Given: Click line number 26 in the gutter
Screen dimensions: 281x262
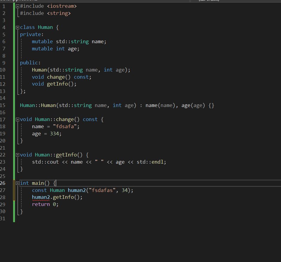Looking at the screenshot, I should [x=3, y=183].
